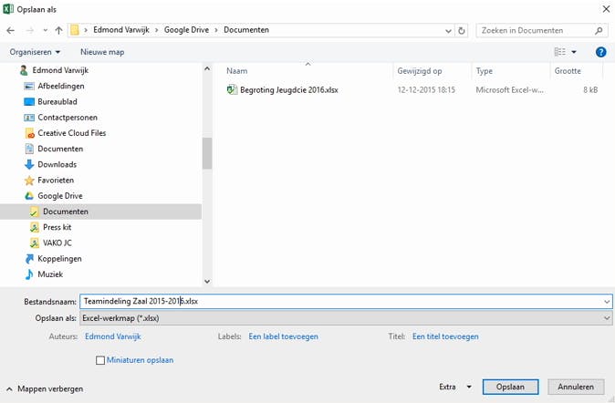Sort by the Gewijzigd op column

click(420, 71)
